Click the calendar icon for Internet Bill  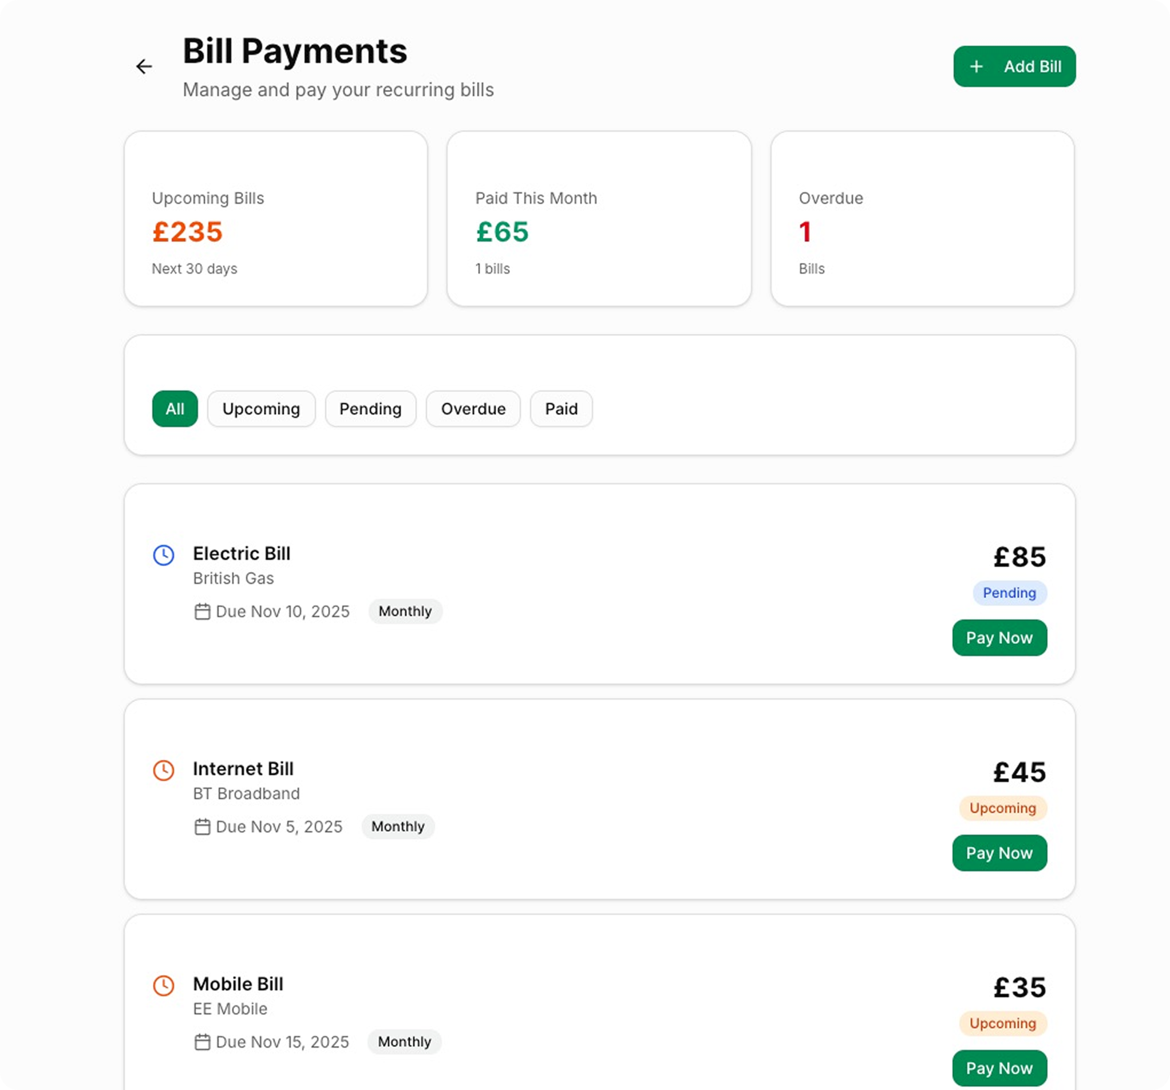click(203, 827)
